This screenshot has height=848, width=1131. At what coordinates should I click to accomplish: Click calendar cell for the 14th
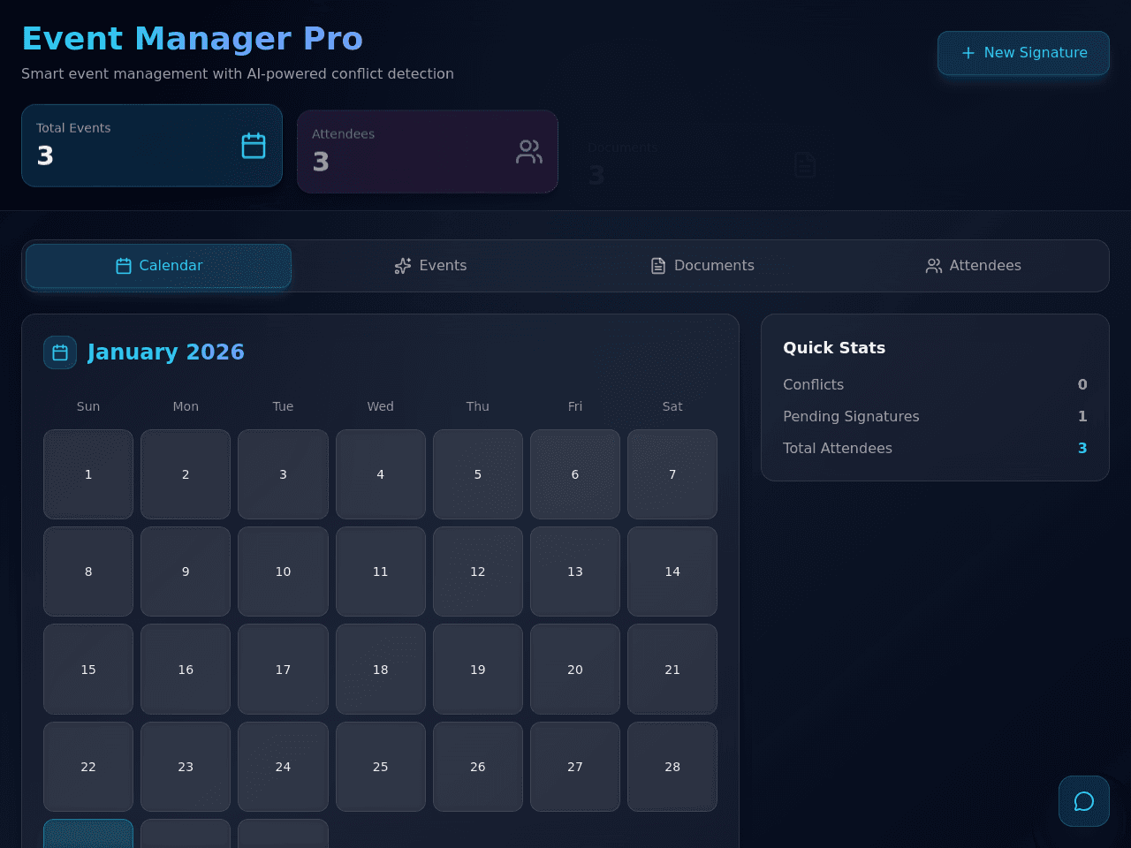tap(672, 572)
